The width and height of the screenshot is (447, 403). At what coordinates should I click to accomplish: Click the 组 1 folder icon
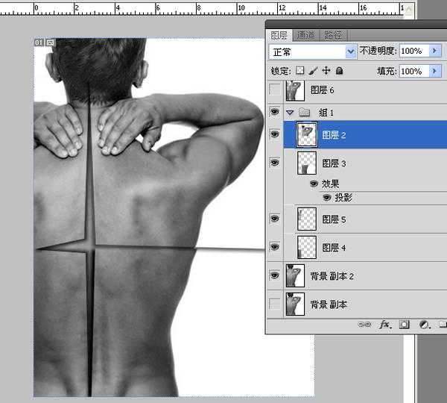pos(305,112)
